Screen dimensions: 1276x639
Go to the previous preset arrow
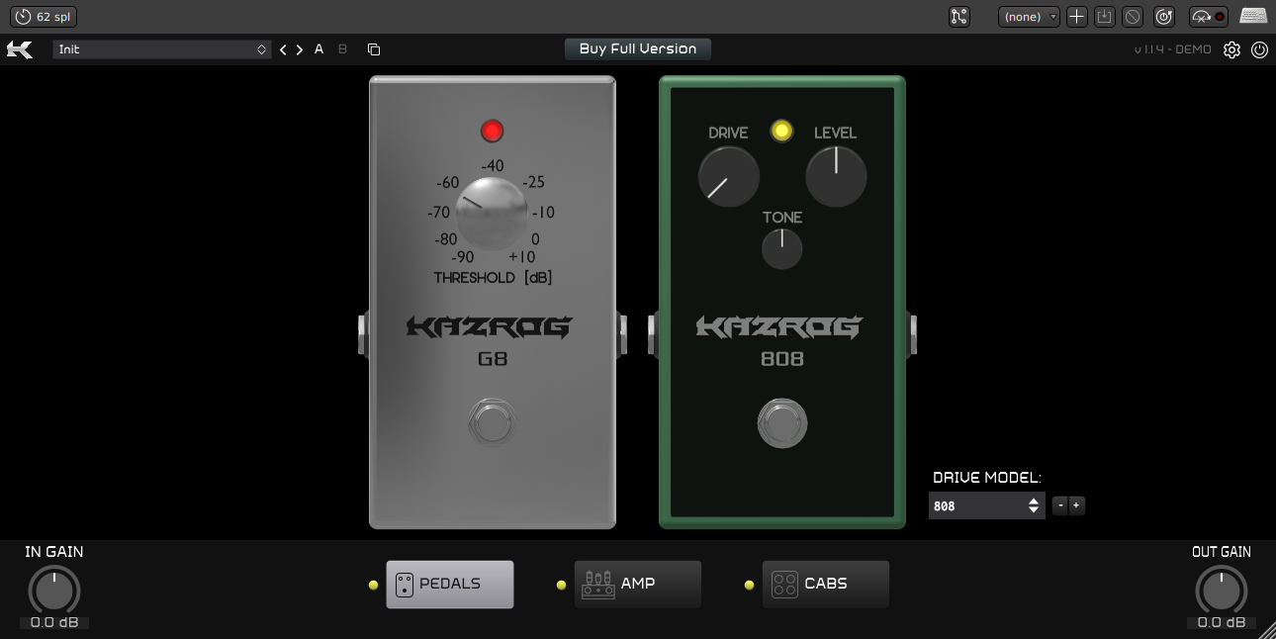pyautogui.click(x=283, y=49)
